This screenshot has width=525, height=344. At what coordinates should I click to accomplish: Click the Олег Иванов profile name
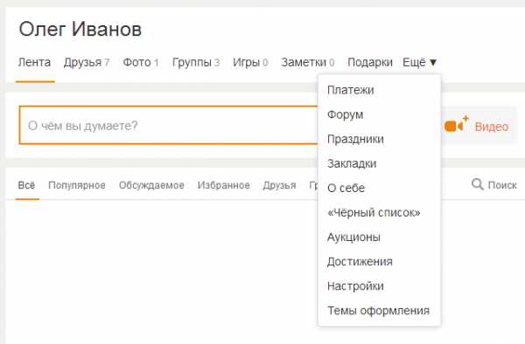(80, 29)
